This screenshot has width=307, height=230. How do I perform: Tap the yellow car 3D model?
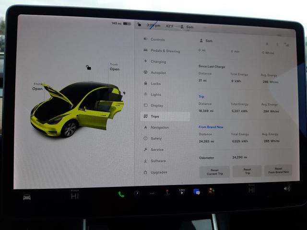point(77,109)
